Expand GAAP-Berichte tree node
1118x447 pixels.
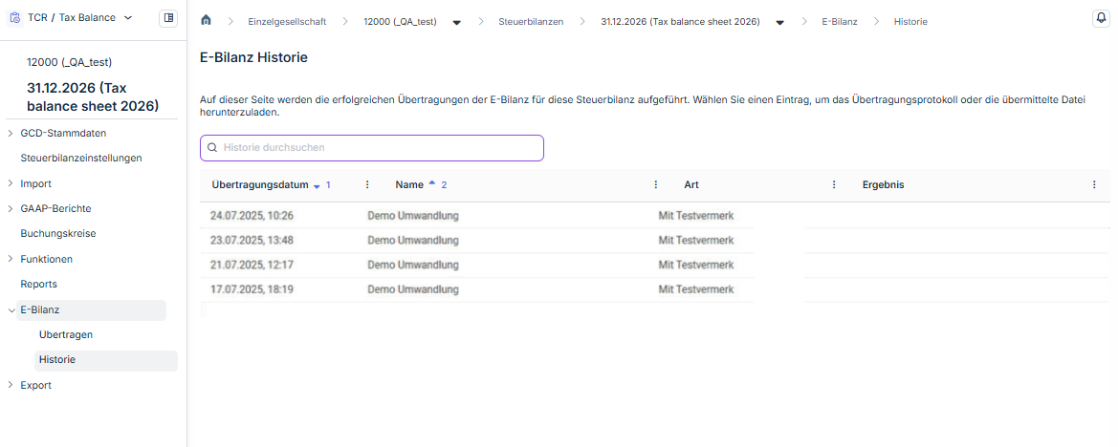tap(10, 208)
